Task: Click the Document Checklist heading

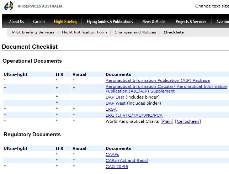Action: point(30,47)
